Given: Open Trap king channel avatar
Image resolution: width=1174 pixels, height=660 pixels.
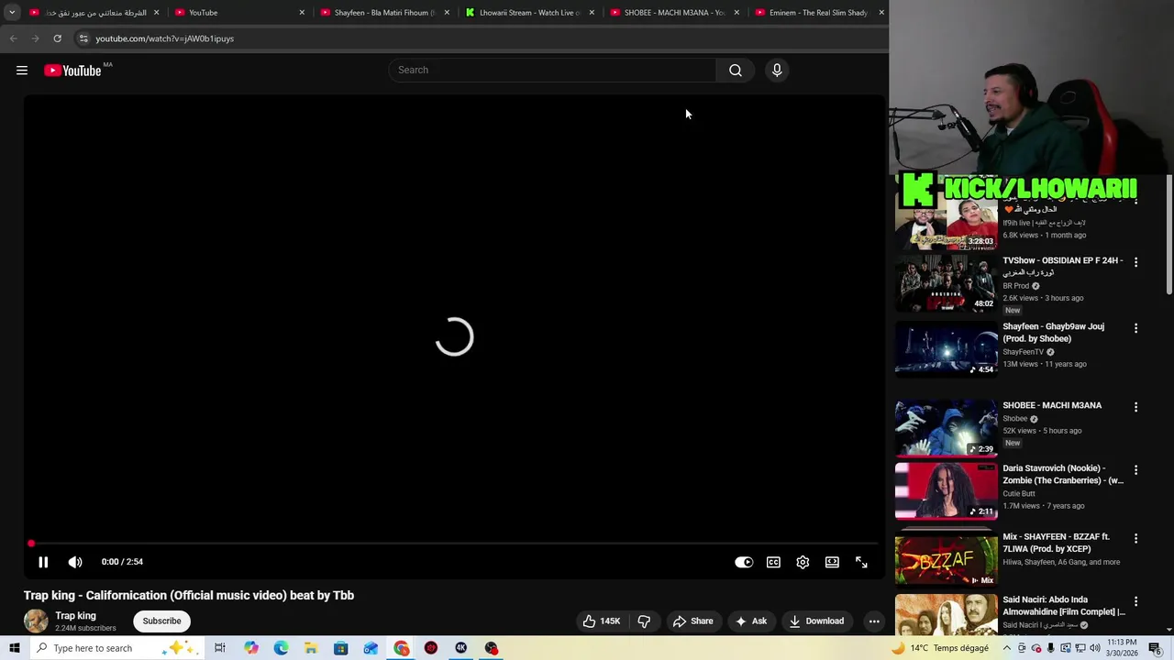Looking at the screenshot, I should click(x=36, y=621).
